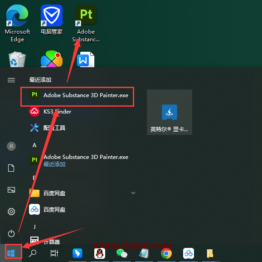
Task: Open KS3 Finder from recently added
Action: (50, 112)
